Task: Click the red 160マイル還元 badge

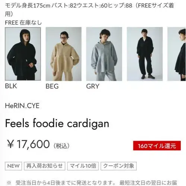Action: tap(157, 146)
